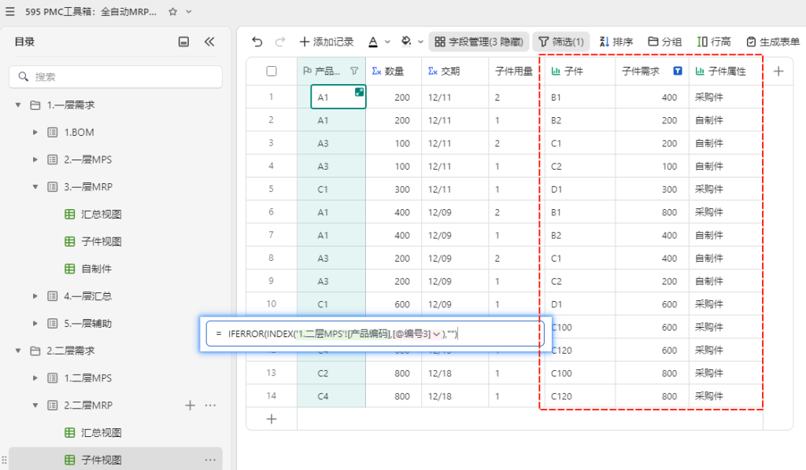Open field management (3 hidden)
The image size is (806, 470).
479,42
